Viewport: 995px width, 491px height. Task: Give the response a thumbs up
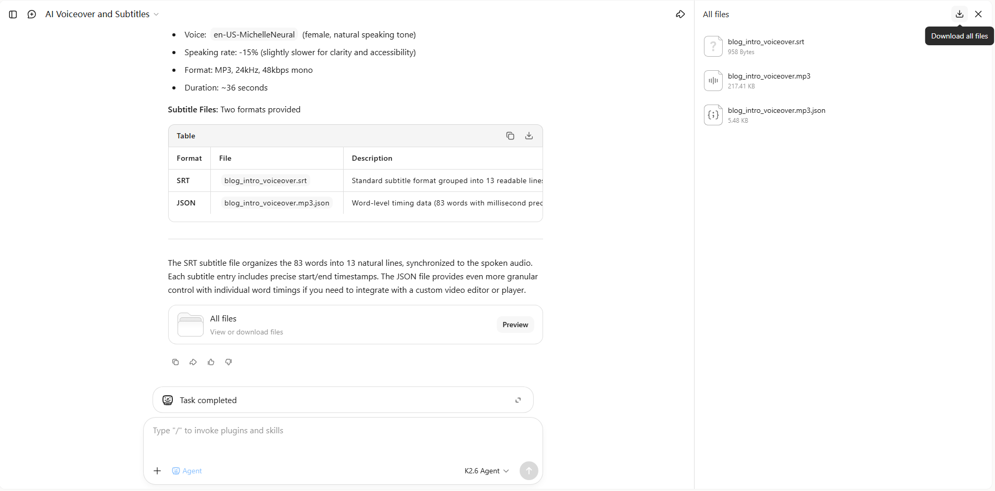[211, 362]
